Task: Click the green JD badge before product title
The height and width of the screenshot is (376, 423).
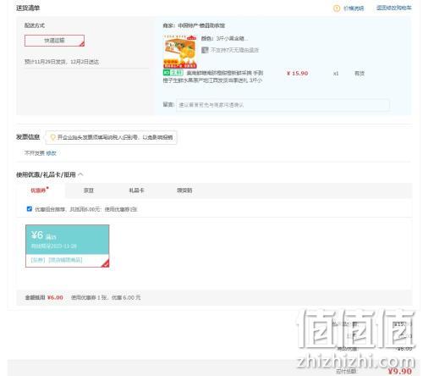Action: 173,73
